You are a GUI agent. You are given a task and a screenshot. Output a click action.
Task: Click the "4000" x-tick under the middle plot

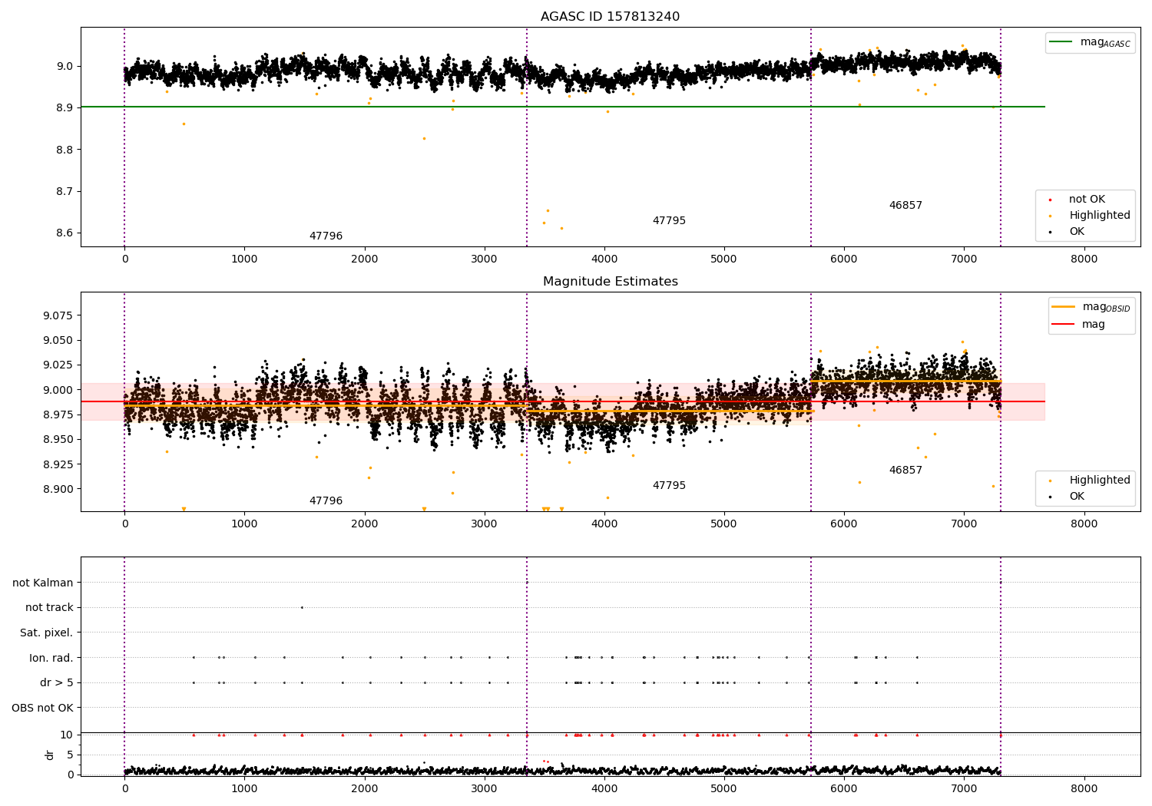click(604, 524)
